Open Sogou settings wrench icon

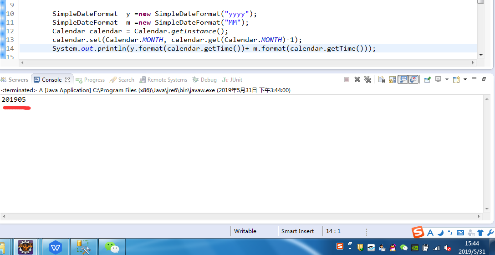click(x=490, y=233)
